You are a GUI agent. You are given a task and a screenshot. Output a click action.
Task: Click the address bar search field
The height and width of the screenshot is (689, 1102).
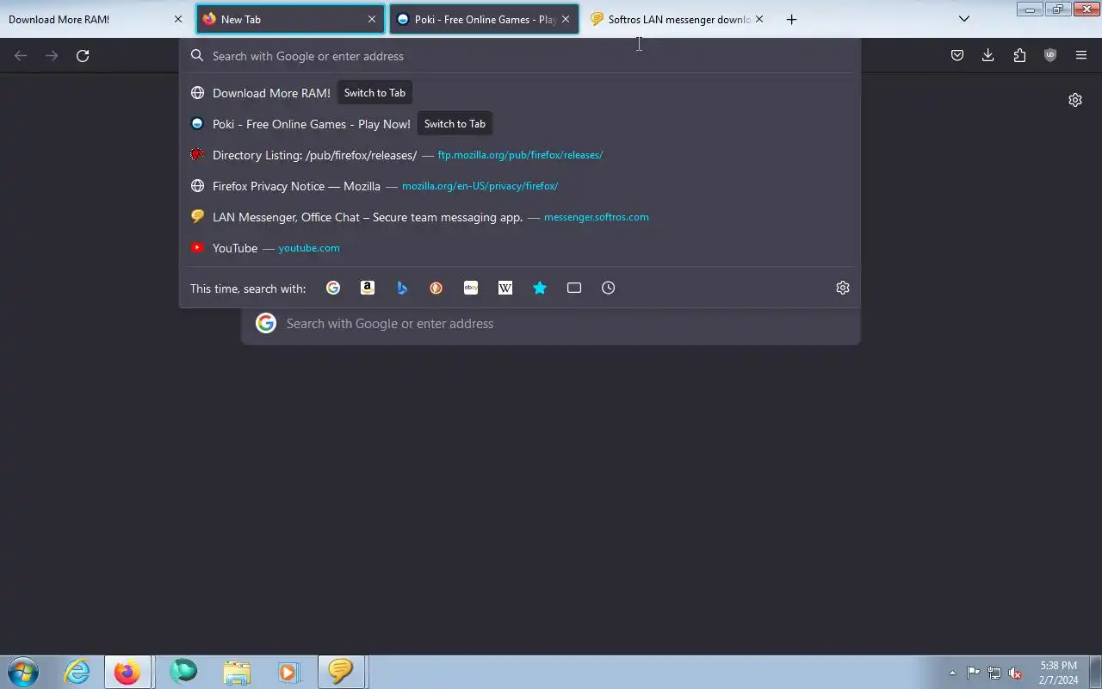tap(520, 56)
